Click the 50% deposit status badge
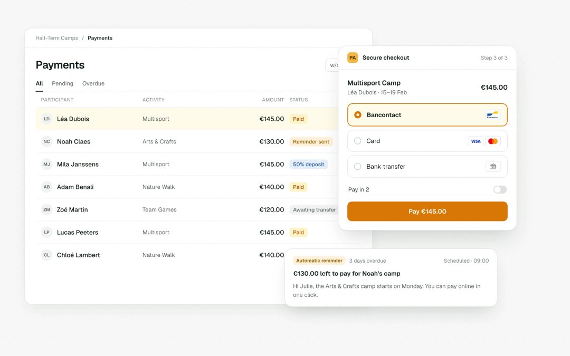 (309, 164)
